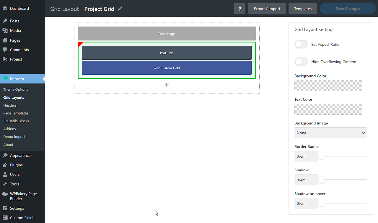Open Theme Options submenu item
378x223 pixels.
click(16, 89)
